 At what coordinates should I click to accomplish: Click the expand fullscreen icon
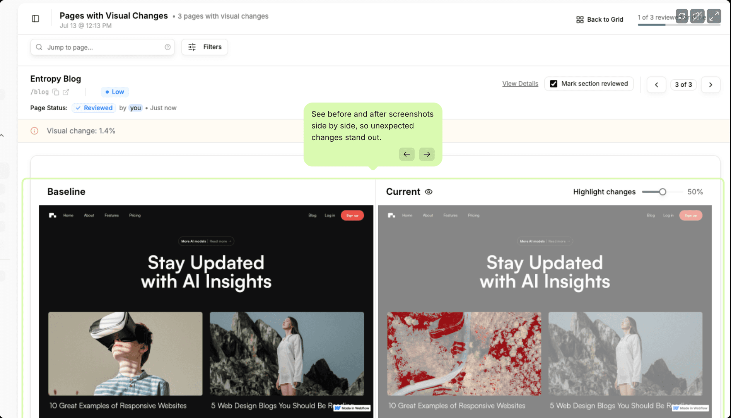(714, 16)
